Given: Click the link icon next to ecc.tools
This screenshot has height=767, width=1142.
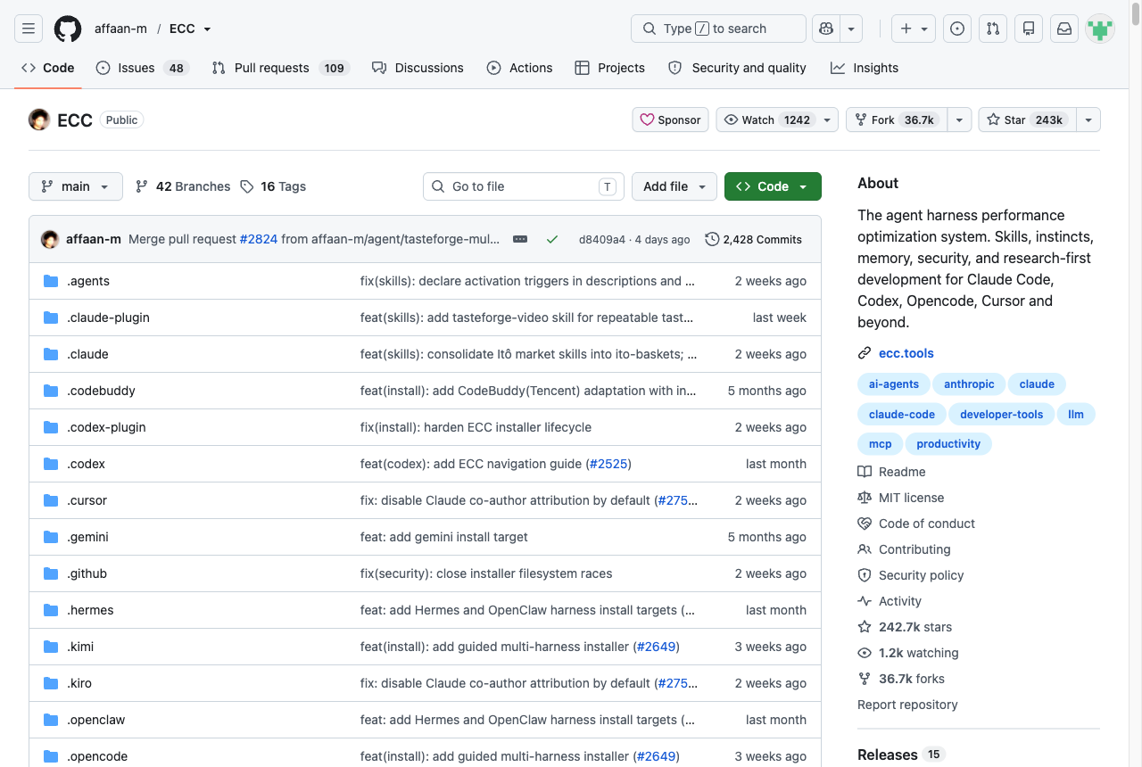Looking at the screenshot, I should click(865, 353).
